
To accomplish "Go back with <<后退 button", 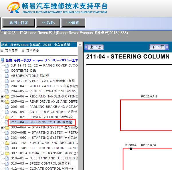I will [48, 23].
